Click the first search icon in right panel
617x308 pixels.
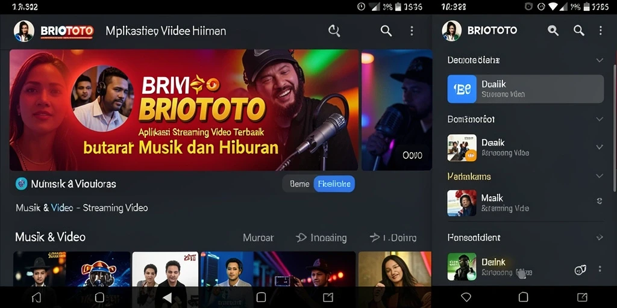point(553,31)
